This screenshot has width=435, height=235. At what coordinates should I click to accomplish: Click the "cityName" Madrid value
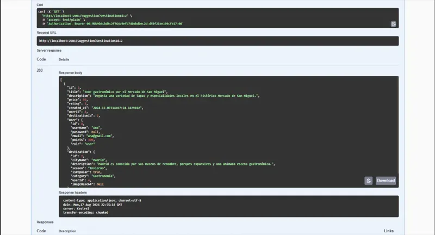coord(99,160)
